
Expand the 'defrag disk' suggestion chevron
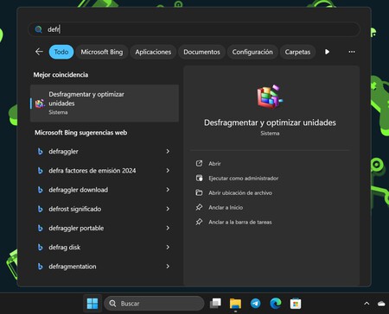point(168,248)
